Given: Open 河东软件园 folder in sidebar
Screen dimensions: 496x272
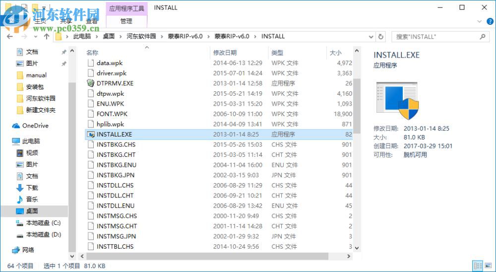Looking at the screenshot, I should pyautogui.click(x=36, y=98).
